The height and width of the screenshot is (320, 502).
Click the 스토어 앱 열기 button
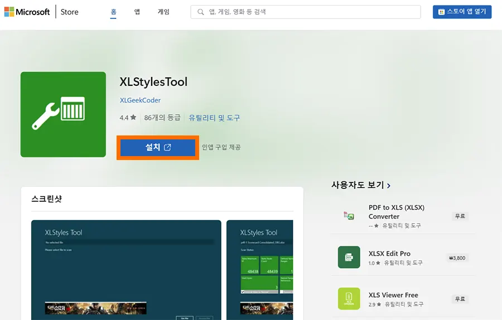click(x=462, y=12)
